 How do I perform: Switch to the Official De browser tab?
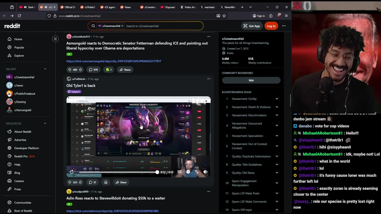(68, 7)
